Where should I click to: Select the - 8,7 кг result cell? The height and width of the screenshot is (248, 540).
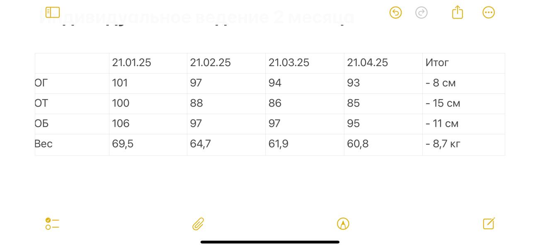[463, 145]
